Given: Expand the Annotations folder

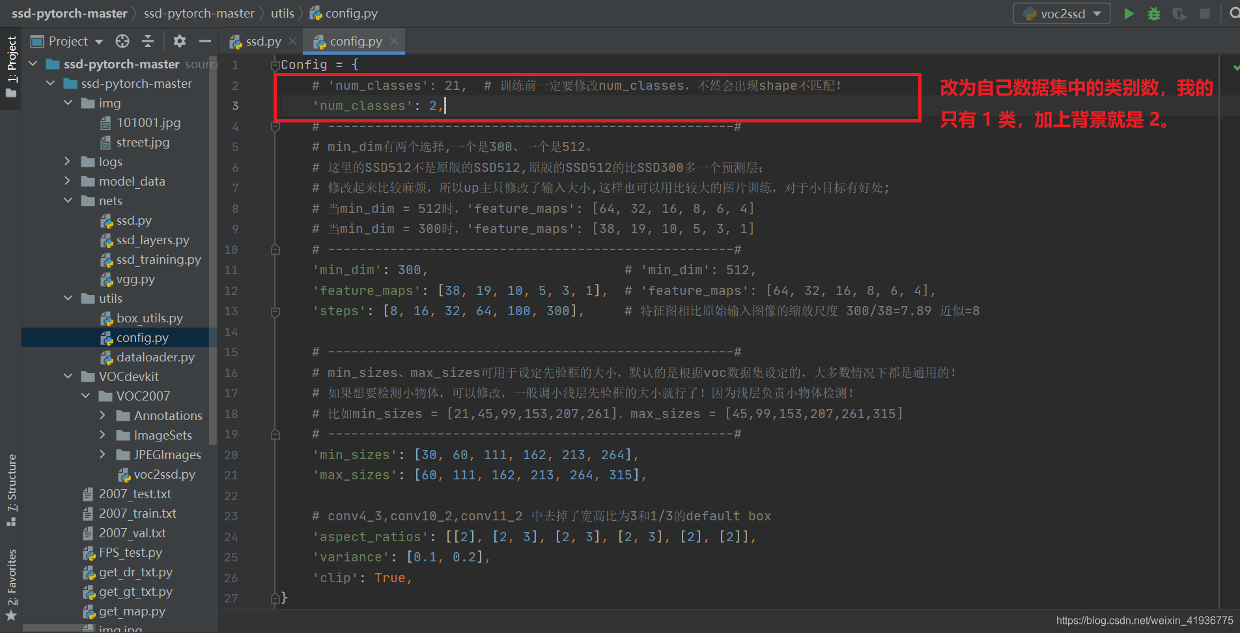Looking at the screenshot, I should (x=103, y=416).
